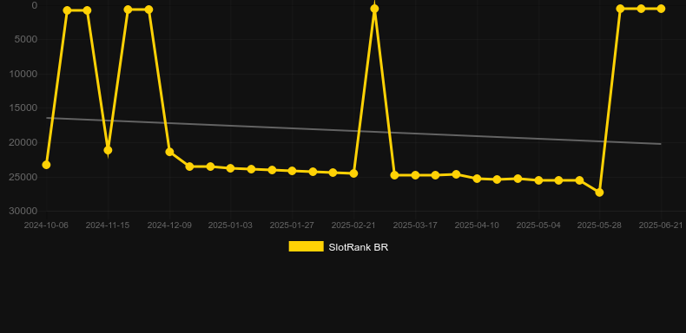Click the y-axis value 20000
This screenshot has width=686, height=333.
(23, 142)
